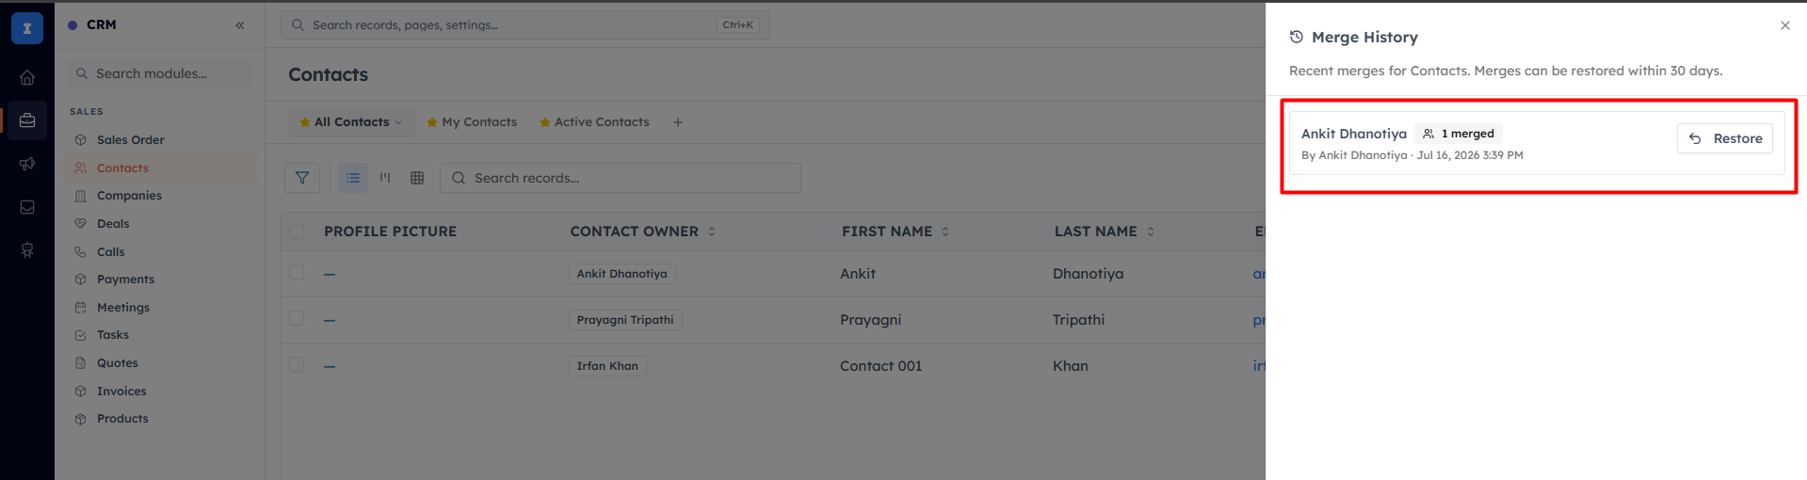Screen dimensions: 1807x480
Task: Collapse the CRM sidebar with double chevron
Action: [x=240, y=25]
